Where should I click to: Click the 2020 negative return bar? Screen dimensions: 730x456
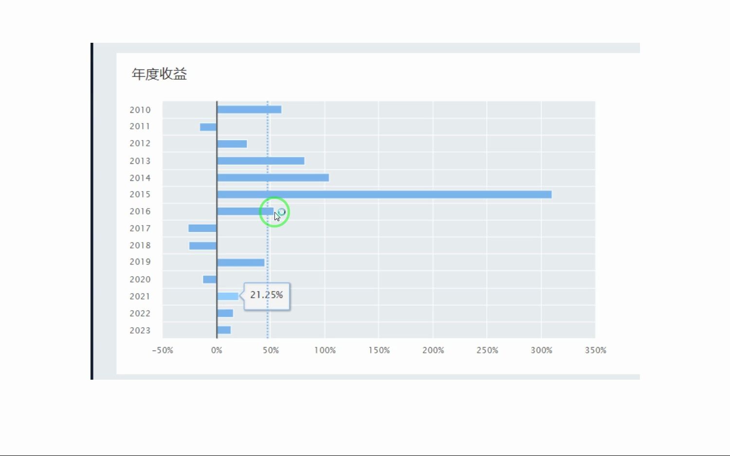click(210, 279)
